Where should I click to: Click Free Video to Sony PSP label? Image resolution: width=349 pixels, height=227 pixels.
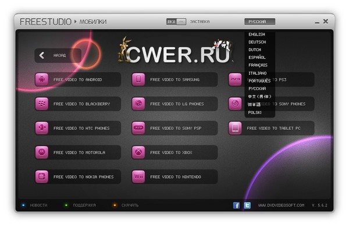176,128
